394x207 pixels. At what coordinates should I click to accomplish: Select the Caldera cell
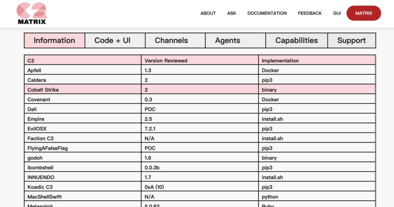tap(83, 80)
